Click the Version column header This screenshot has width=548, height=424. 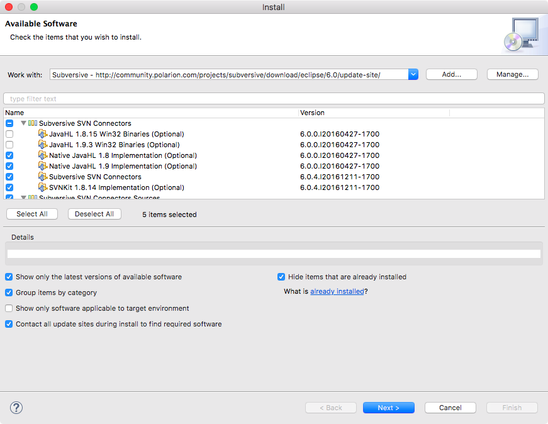374,113
